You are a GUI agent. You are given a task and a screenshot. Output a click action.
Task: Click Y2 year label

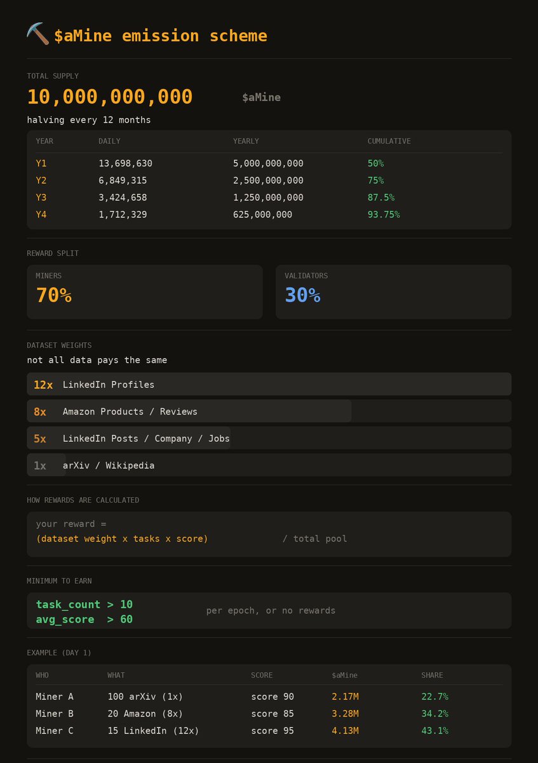pyautogui.click(x=41, y=181)
